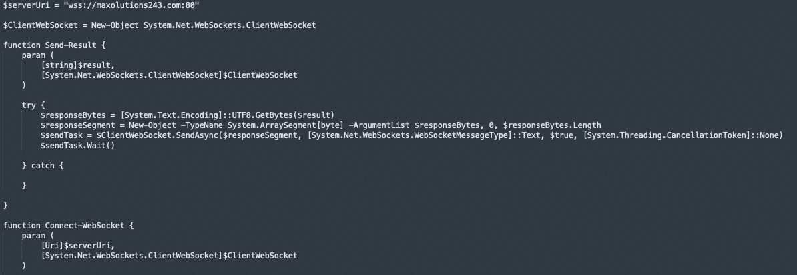Place cursor on the try keyword
Screen dimensions: 797x275
coord(29,105)
